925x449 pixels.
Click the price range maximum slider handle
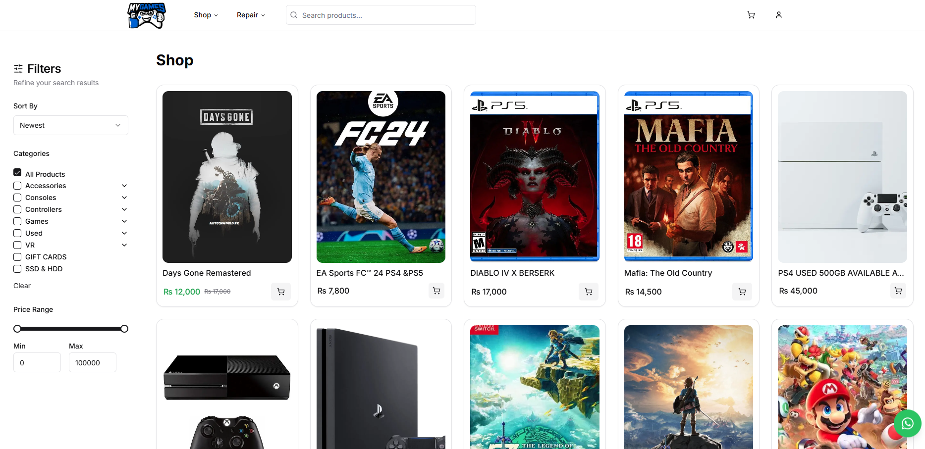pos(124,329)
